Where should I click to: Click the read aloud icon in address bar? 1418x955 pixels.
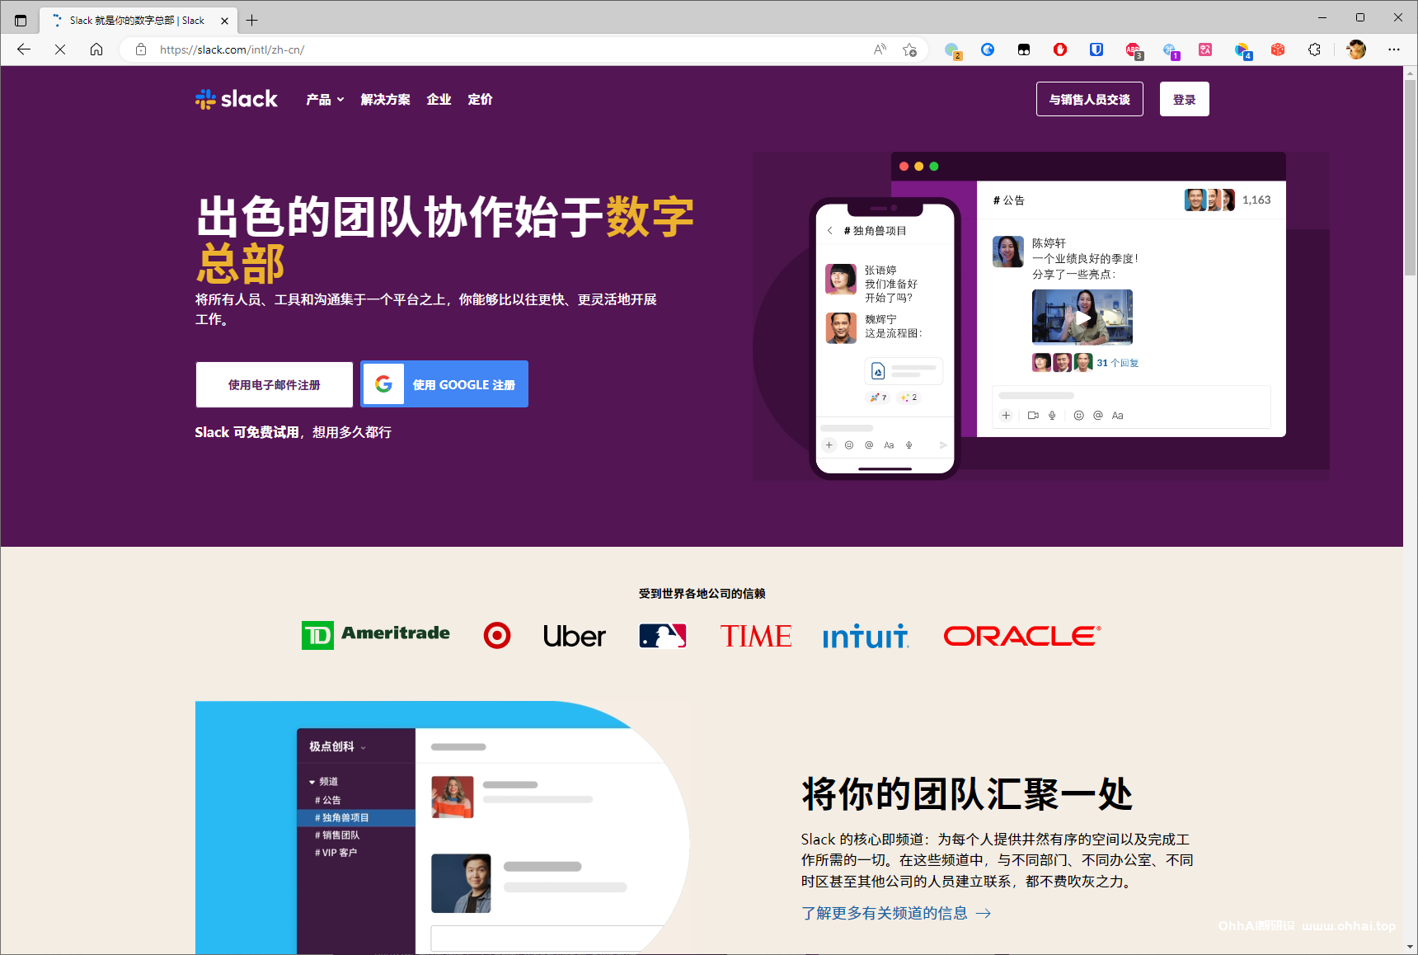pos(880,49)
